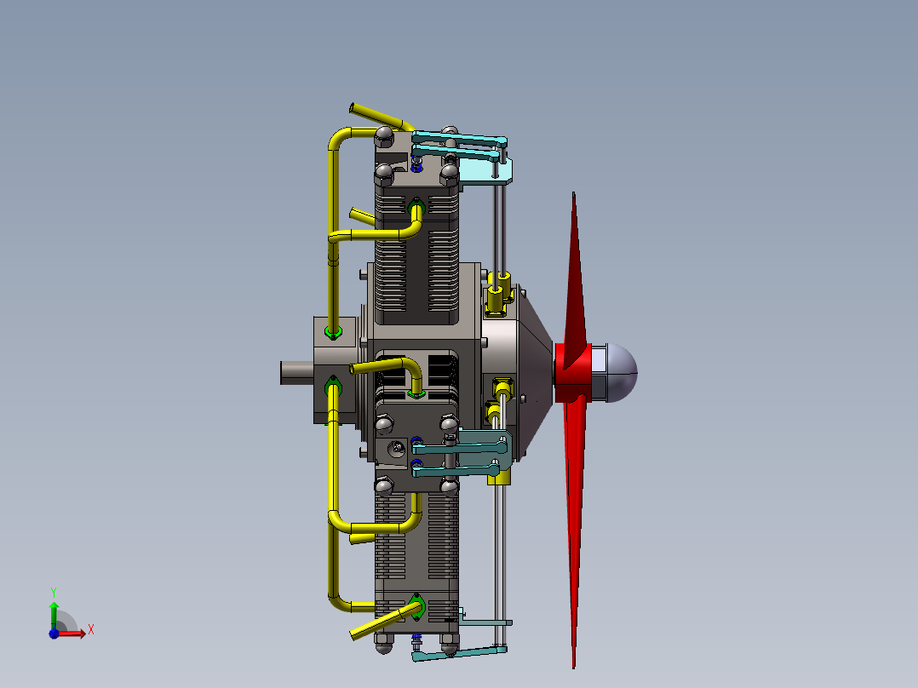Click the blue Z axis ball of the triad

pos(54,634)
